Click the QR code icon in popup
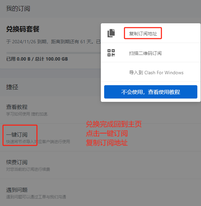 coord(111,53)
